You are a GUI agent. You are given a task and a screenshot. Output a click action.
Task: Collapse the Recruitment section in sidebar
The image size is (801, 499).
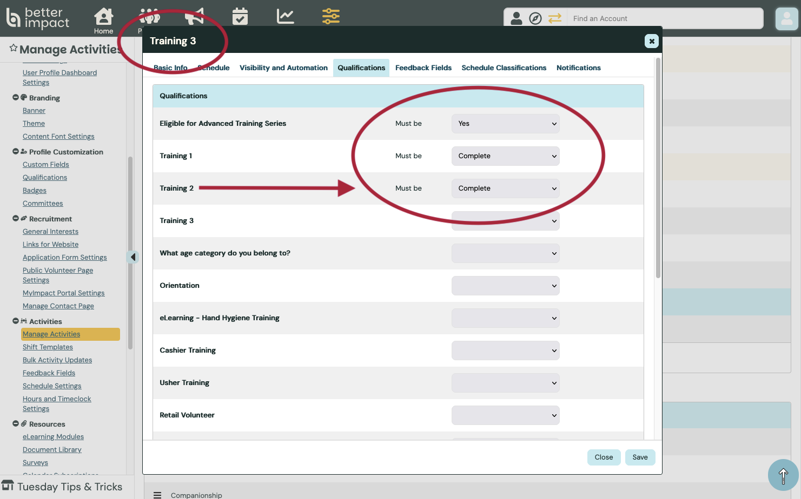pos(16,219)
